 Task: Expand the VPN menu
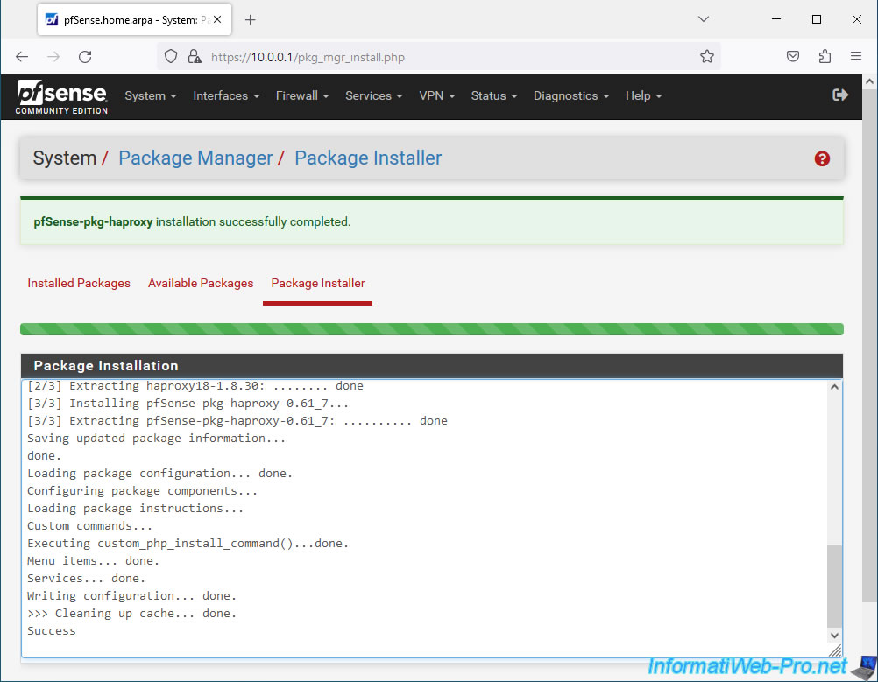[x=436, y=95]
